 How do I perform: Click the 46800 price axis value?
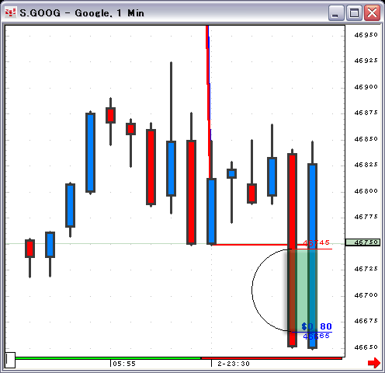pos(366,191)
